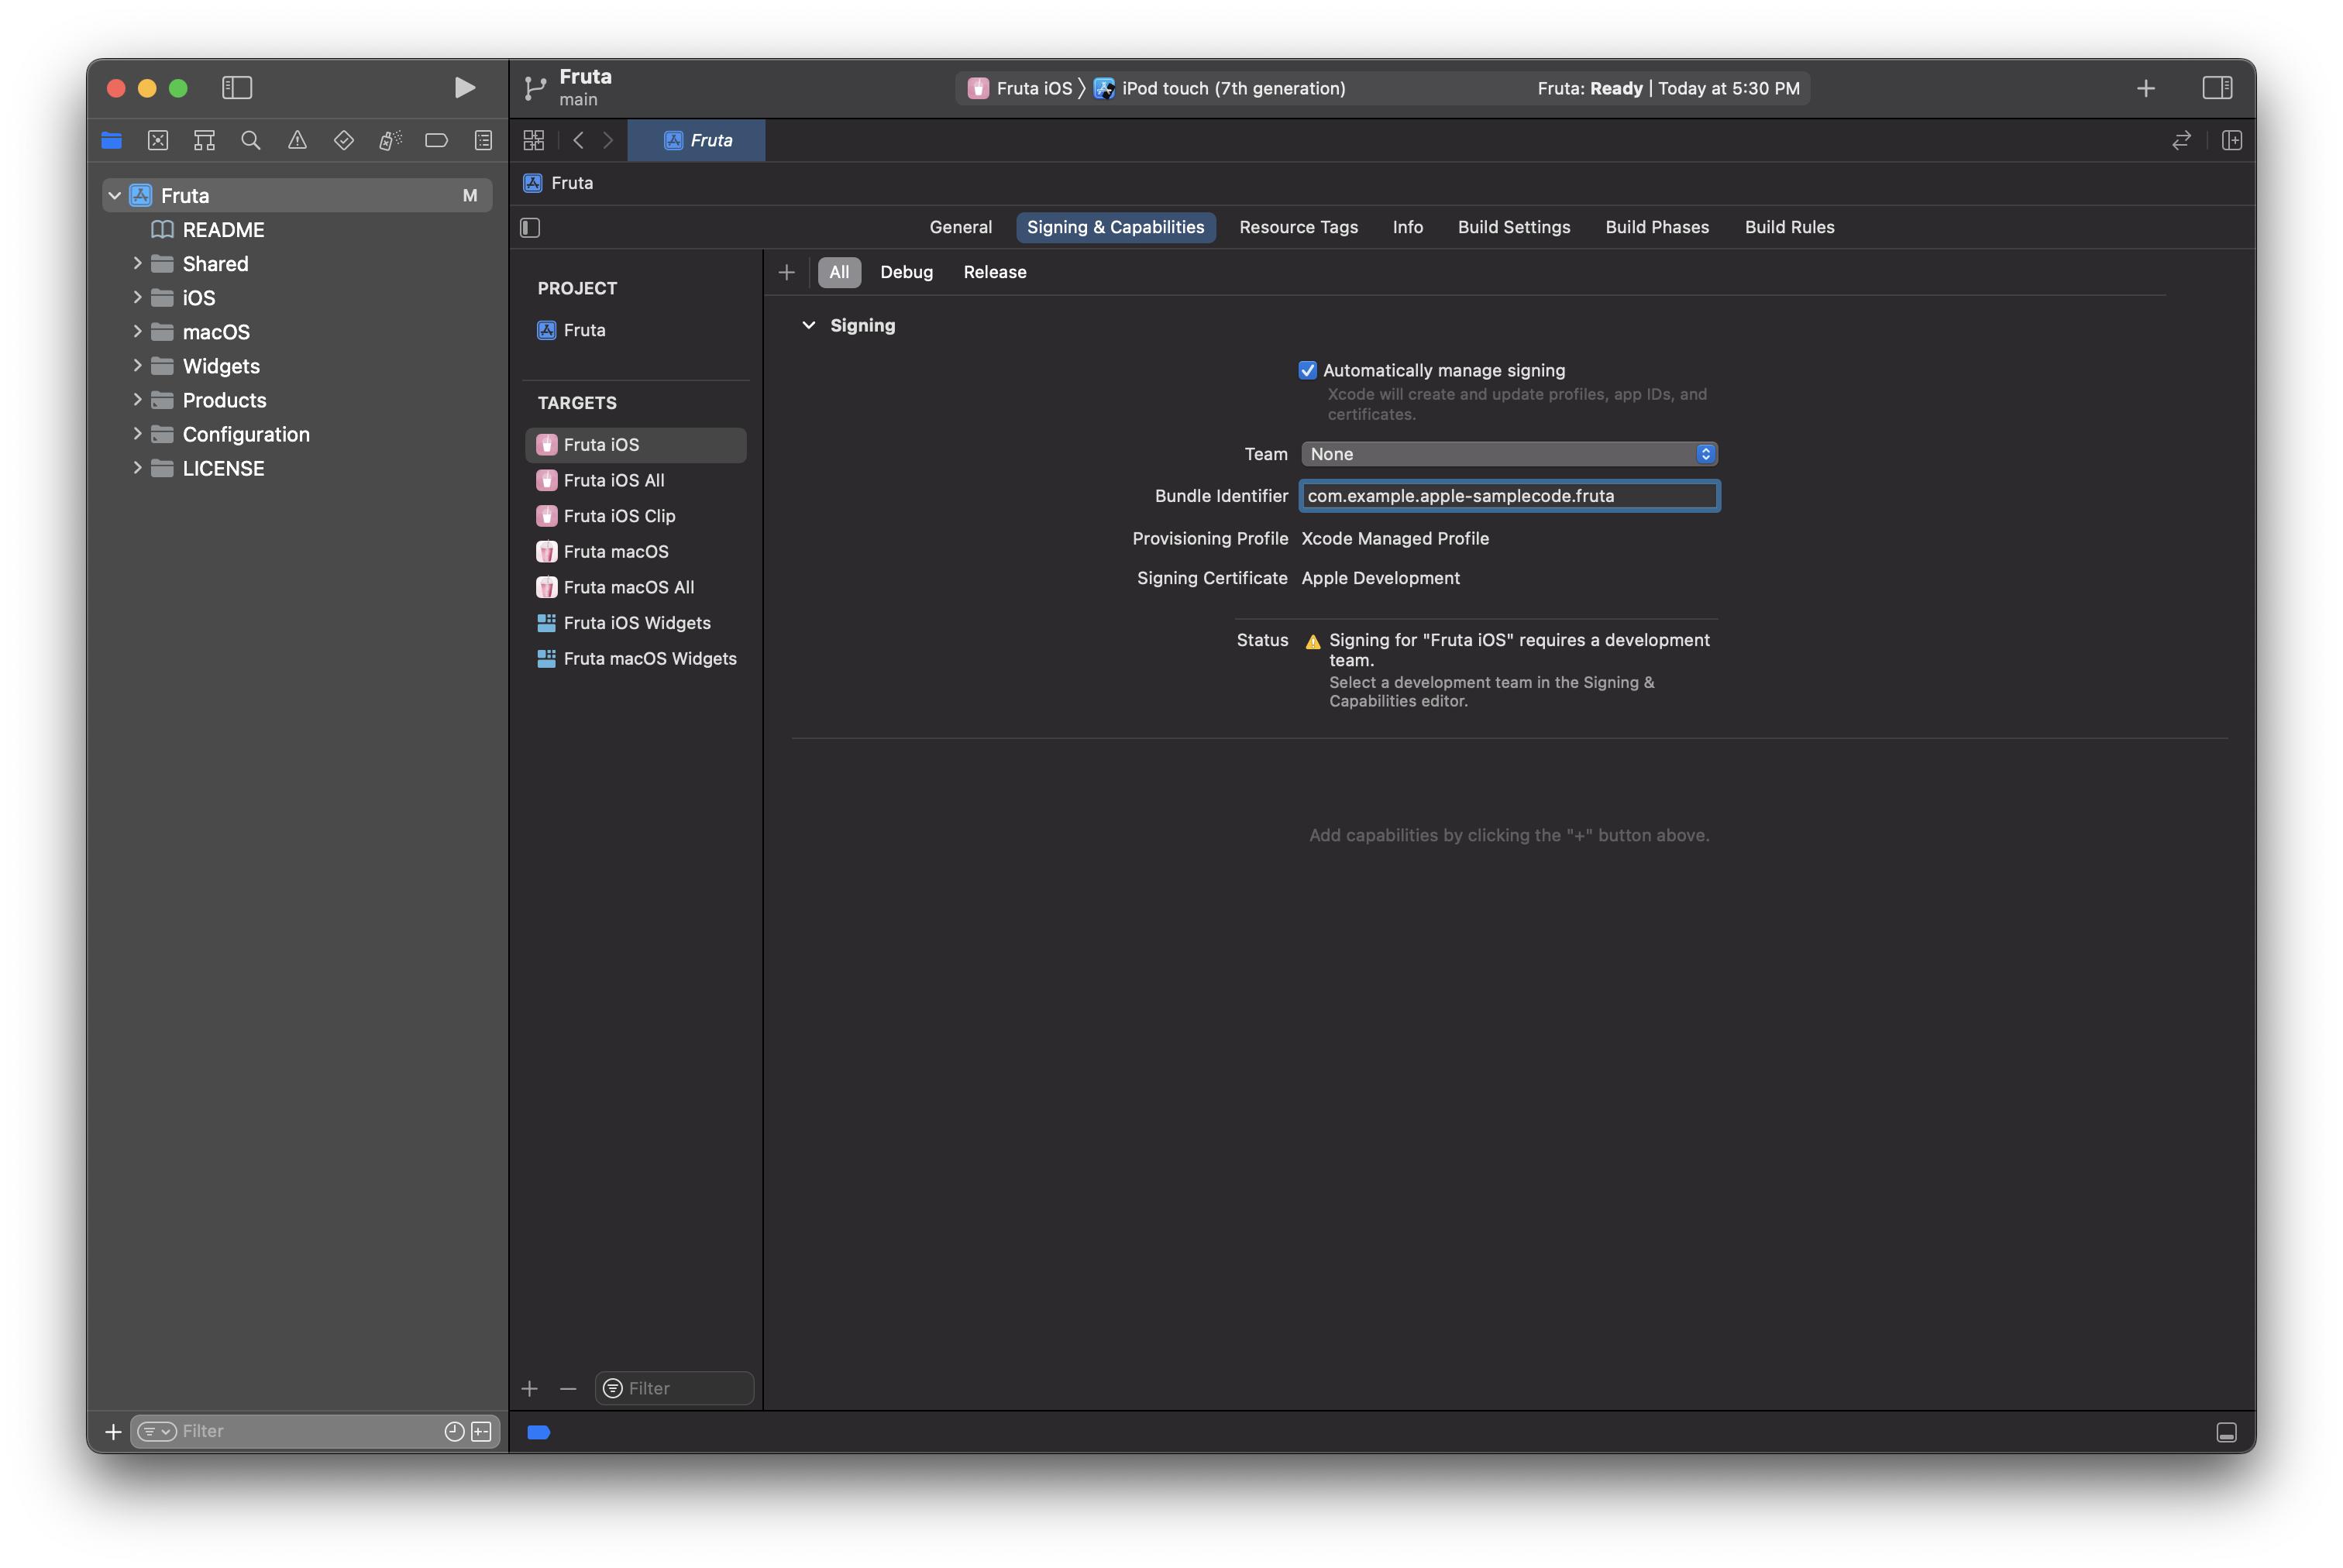
Task: Expand the Shared folder
Action: [x=137, y=263]
